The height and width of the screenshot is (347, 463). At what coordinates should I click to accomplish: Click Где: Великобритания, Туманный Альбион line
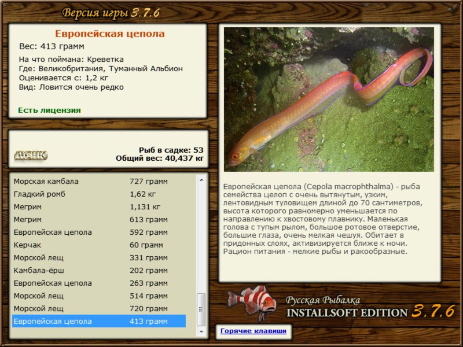tap(101, 69)
